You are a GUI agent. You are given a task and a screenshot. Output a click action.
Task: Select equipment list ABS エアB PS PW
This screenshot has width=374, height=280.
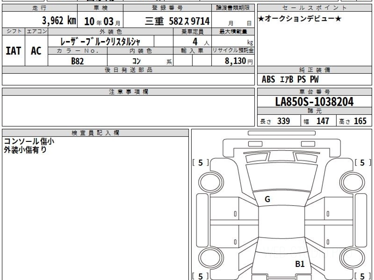pyautogui.click(x=290, y=80)
